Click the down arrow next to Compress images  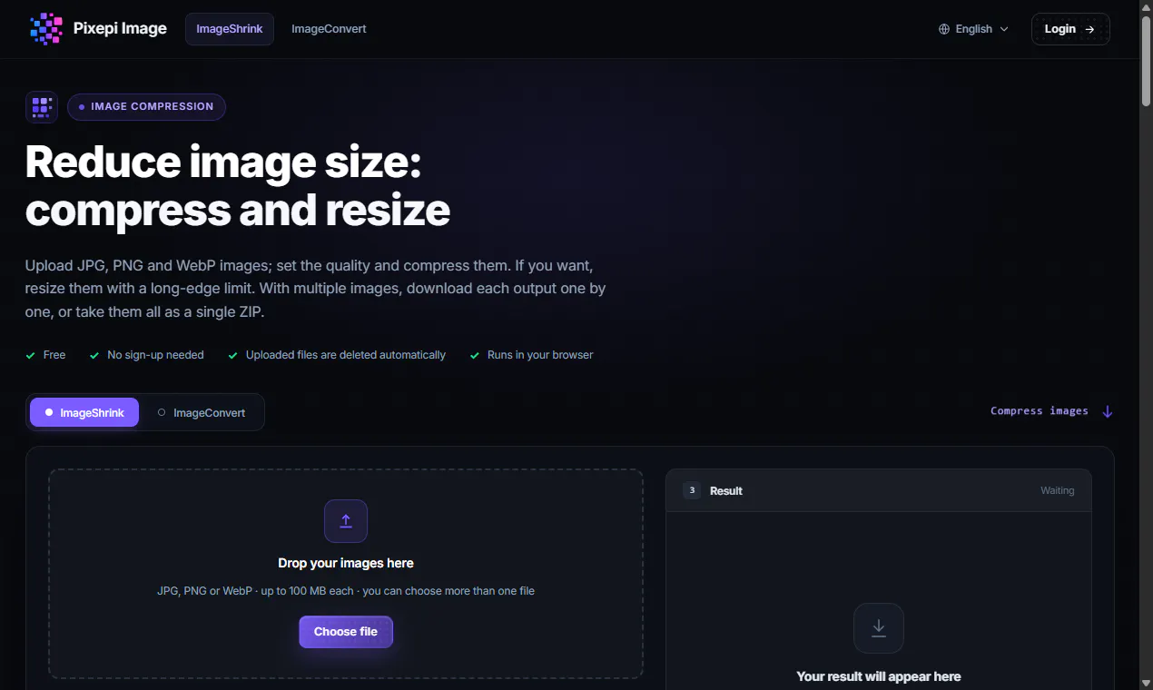click(1107, 411)
